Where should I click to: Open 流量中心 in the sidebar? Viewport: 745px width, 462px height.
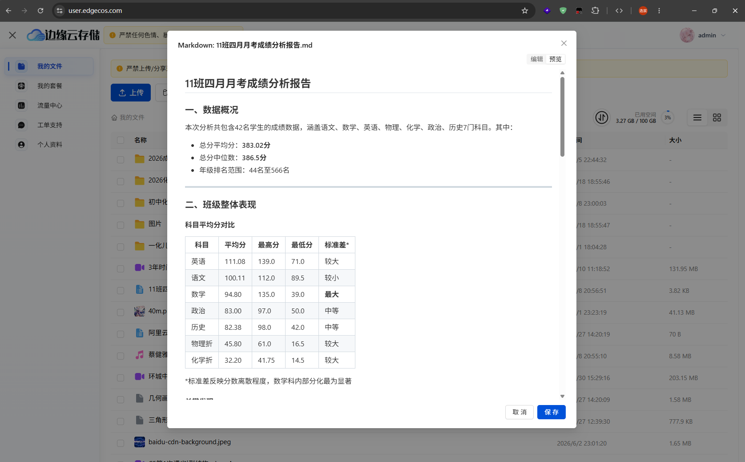(x=50, y=105)
